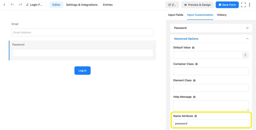Show Element Class info tooltip
The width and height of the screenshot is (256, 130).
pyautogui.click(x=194, y=81)
